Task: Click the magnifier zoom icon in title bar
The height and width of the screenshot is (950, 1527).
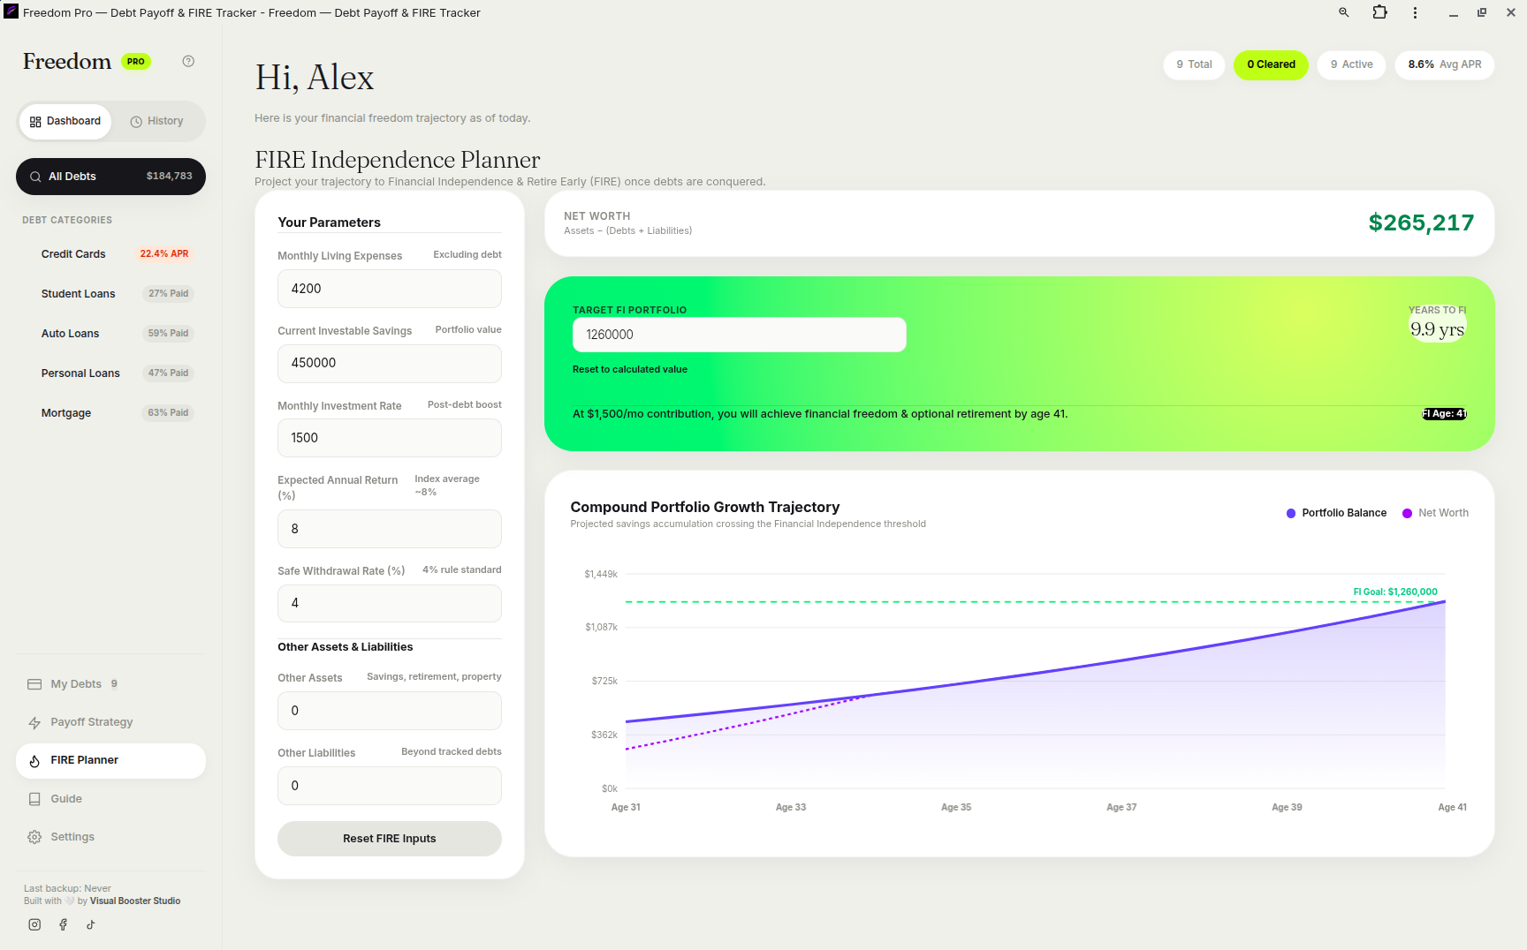Action: coord(1343,12)
